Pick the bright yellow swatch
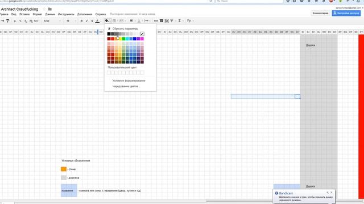The image size is (364, 204). (x=120, y=39)
